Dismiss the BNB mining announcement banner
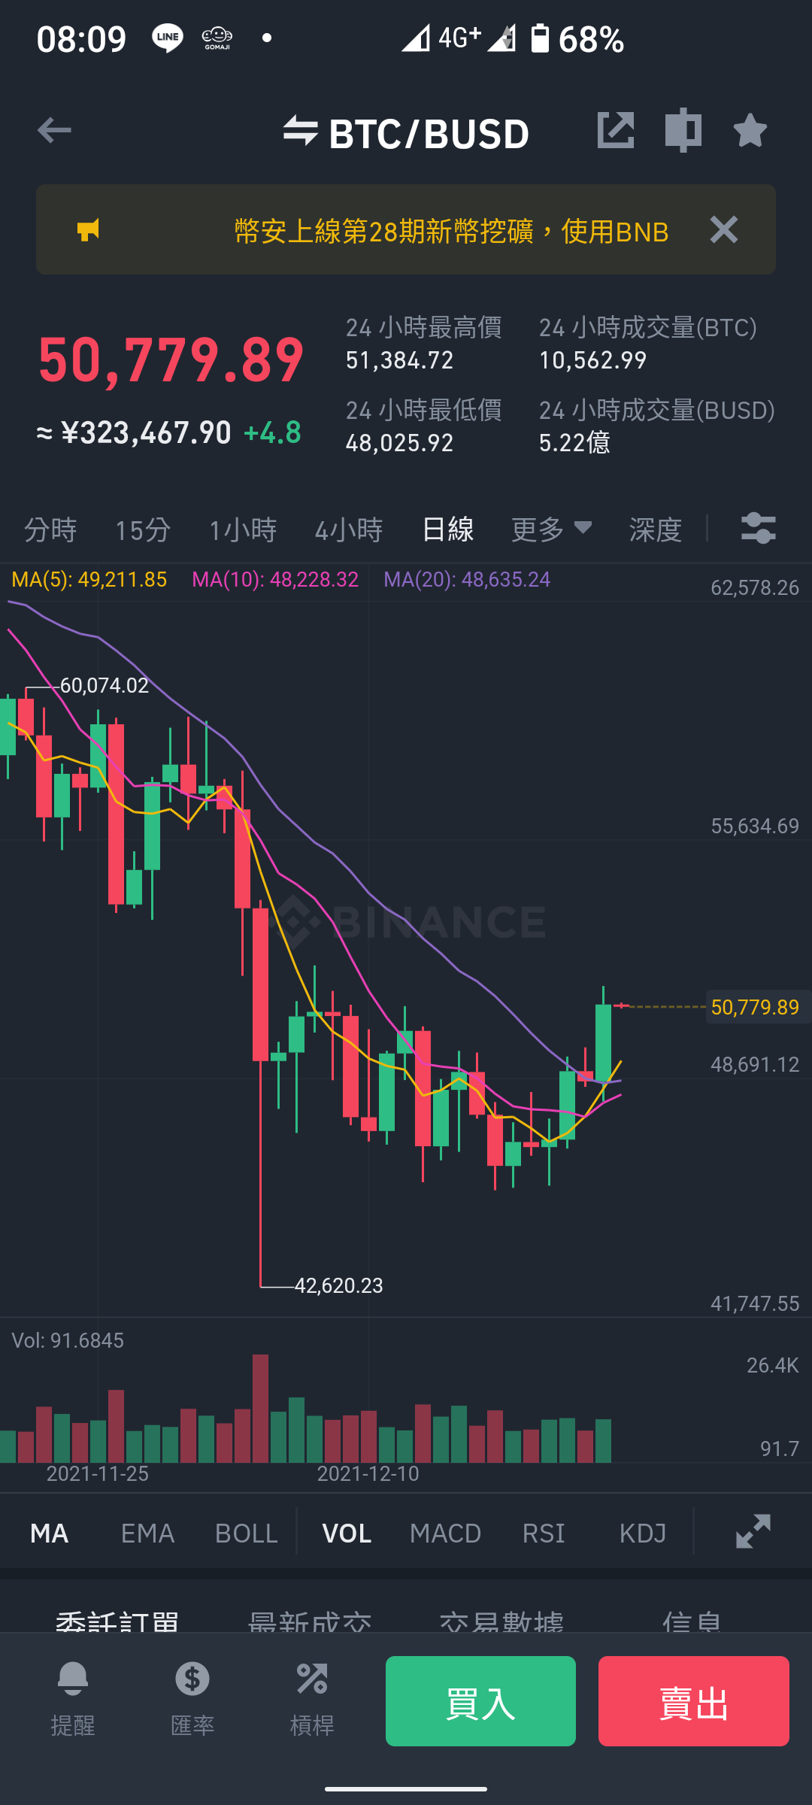Image resolution: width=812 pixels, height=1805 pixels. pyautogui.click(x=724, y=229)
